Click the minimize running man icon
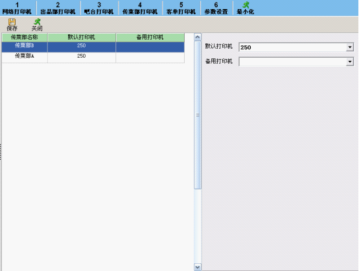The width and height of the screenshot is (359, 271). 246,5
